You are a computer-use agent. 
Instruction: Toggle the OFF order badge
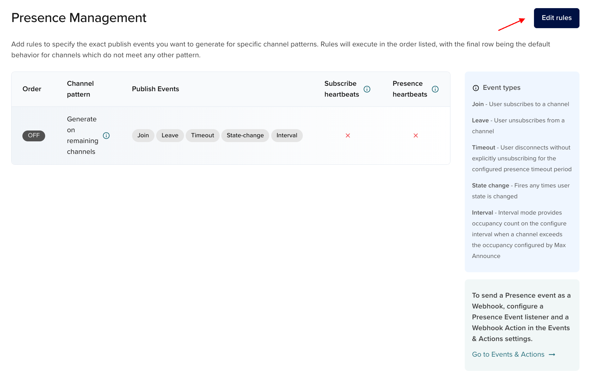[34, 136]
